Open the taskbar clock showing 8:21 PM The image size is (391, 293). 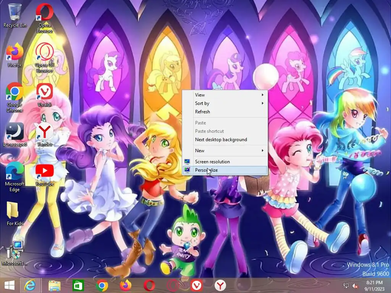coord(374,286)
